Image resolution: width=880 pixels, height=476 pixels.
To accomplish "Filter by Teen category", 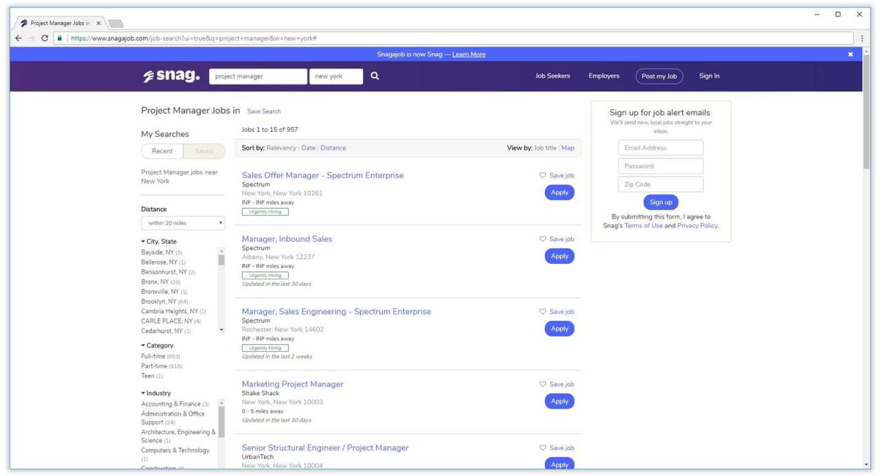I will [152, 376].
